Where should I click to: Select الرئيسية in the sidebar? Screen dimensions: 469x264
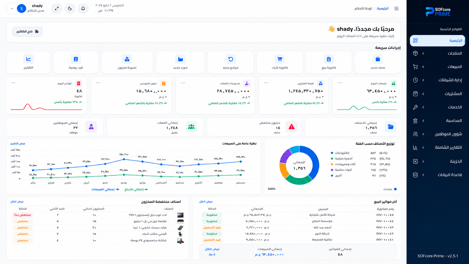(x=437, y=41)
